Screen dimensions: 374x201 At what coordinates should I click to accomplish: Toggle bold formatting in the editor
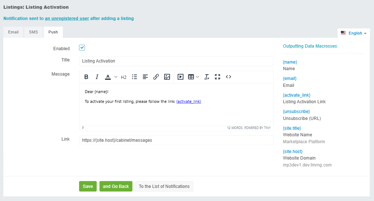86,77
